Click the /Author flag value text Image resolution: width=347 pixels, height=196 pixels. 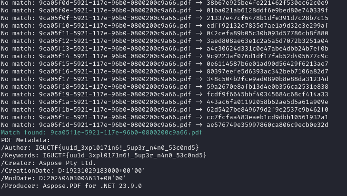[x=117, y=148]
